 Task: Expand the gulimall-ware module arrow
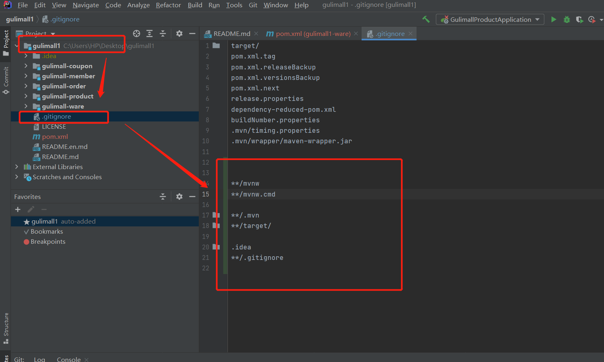tap(26, 106)
